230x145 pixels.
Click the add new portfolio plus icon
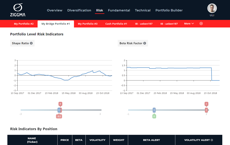pos(201,24)
